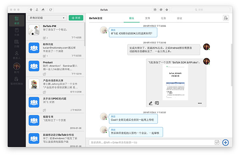
Task: Open the 联系人 contacts sidebar section
Action: [x=17, y=55]
